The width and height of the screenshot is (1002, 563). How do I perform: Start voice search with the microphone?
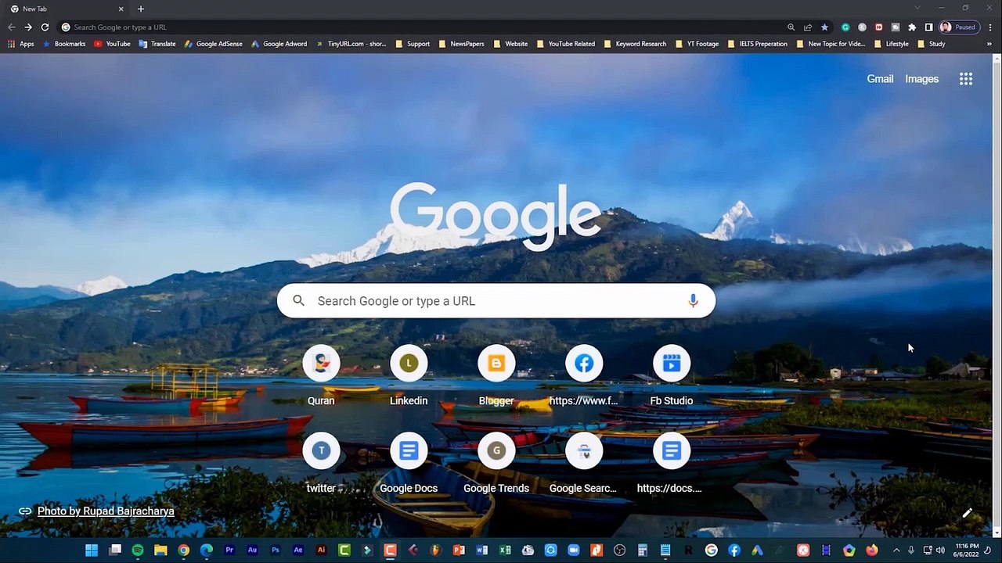pos(693,301)
